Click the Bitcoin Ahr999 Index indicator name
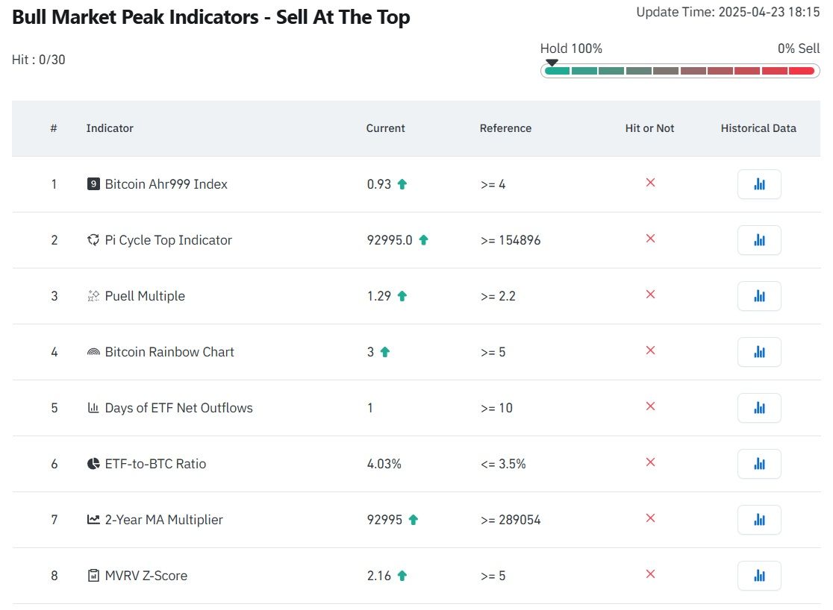 pos(166,184)
